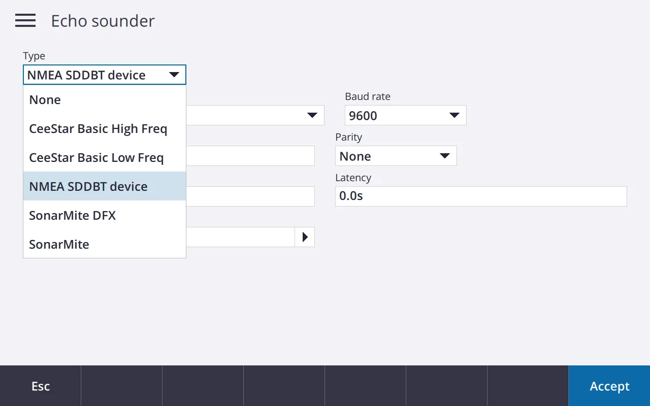Select None from the Type list

tap(105, 99)
